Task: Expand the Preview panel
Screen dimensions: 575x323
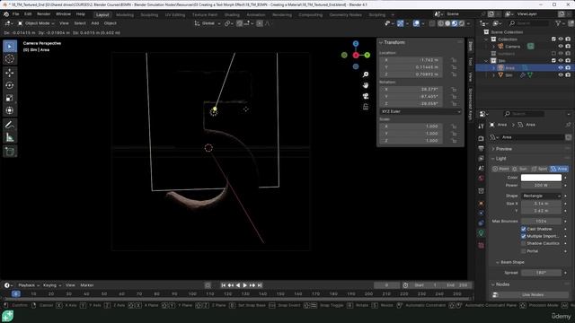Action: coord(503,149)
